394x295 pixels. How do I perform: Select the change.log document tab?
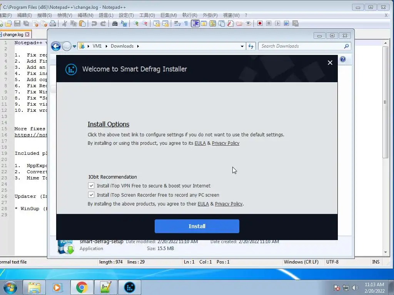point(13,34)
